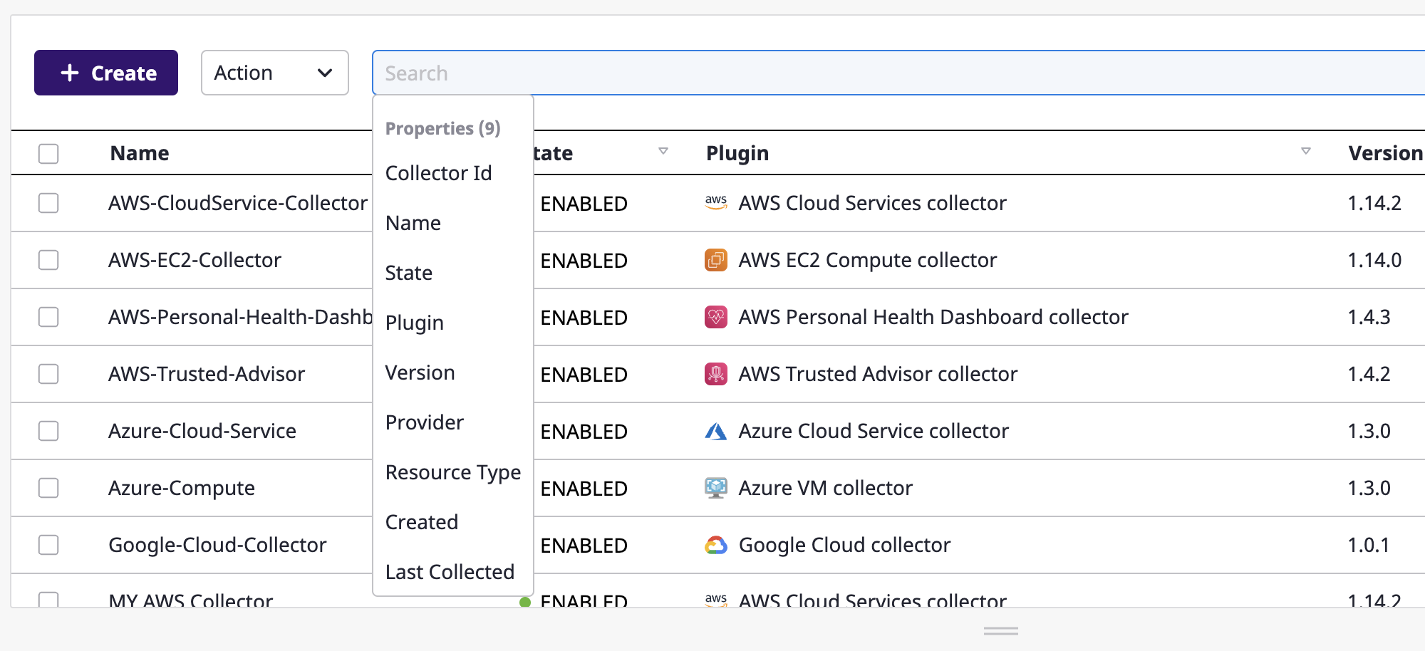Image resolution: width=1425 pixels, height=651 pixels.
Task: Click ENABLED state in AWS-EC2-Collector row
Action: point(584,261)
